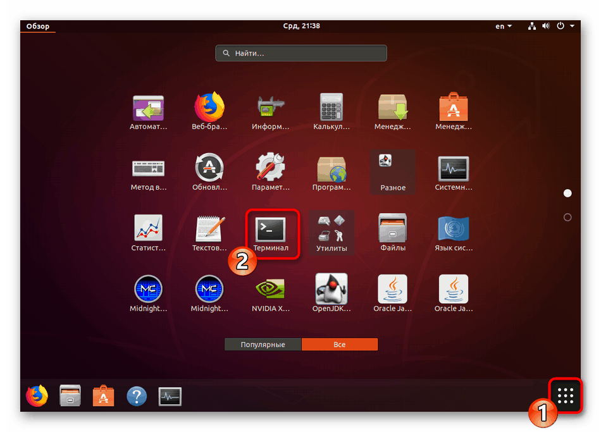Select the first page indicator dot

(x=567, y=193)
